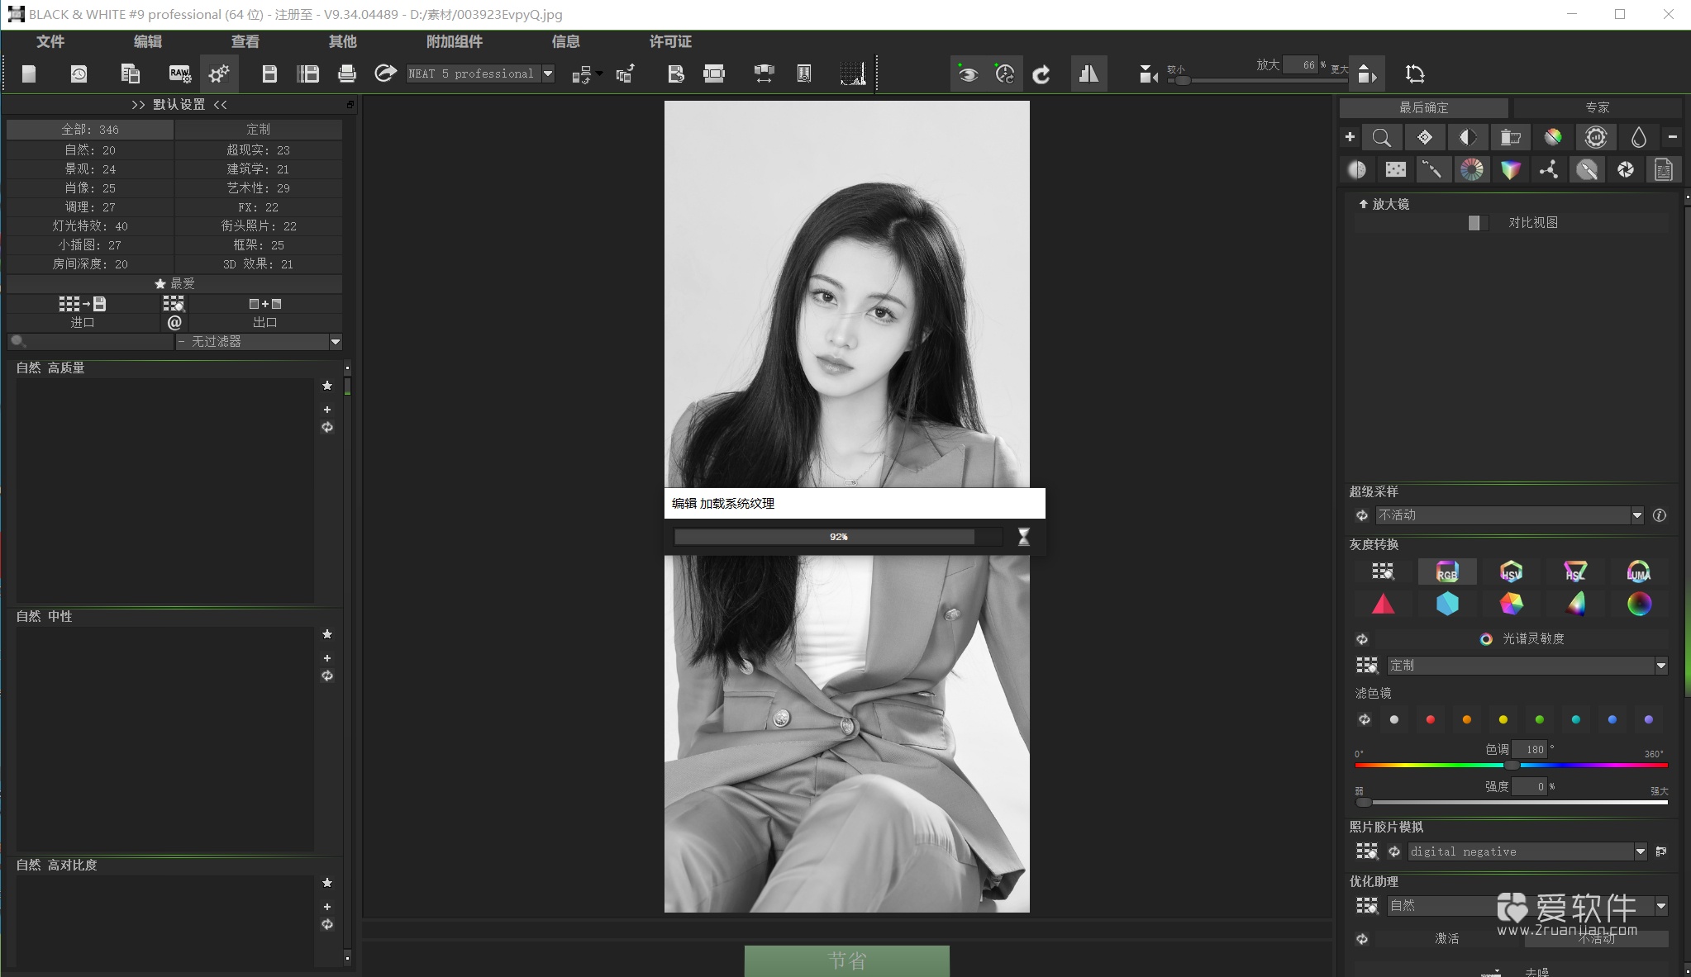Open the 文件 menu
The image size is (1691, 977).
(x=50, y=41)
